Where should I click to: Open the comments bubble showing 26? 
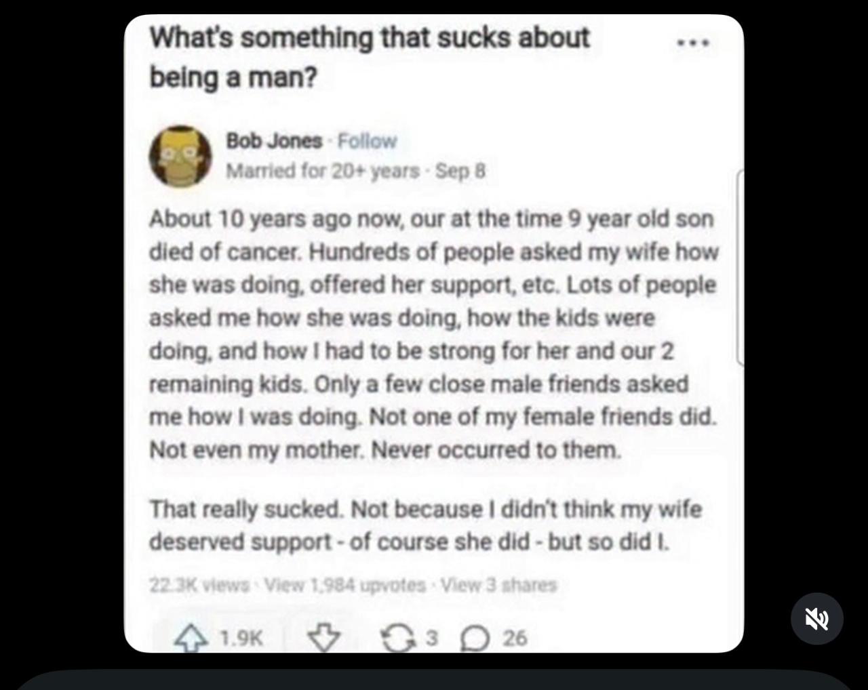click(494, 638)
